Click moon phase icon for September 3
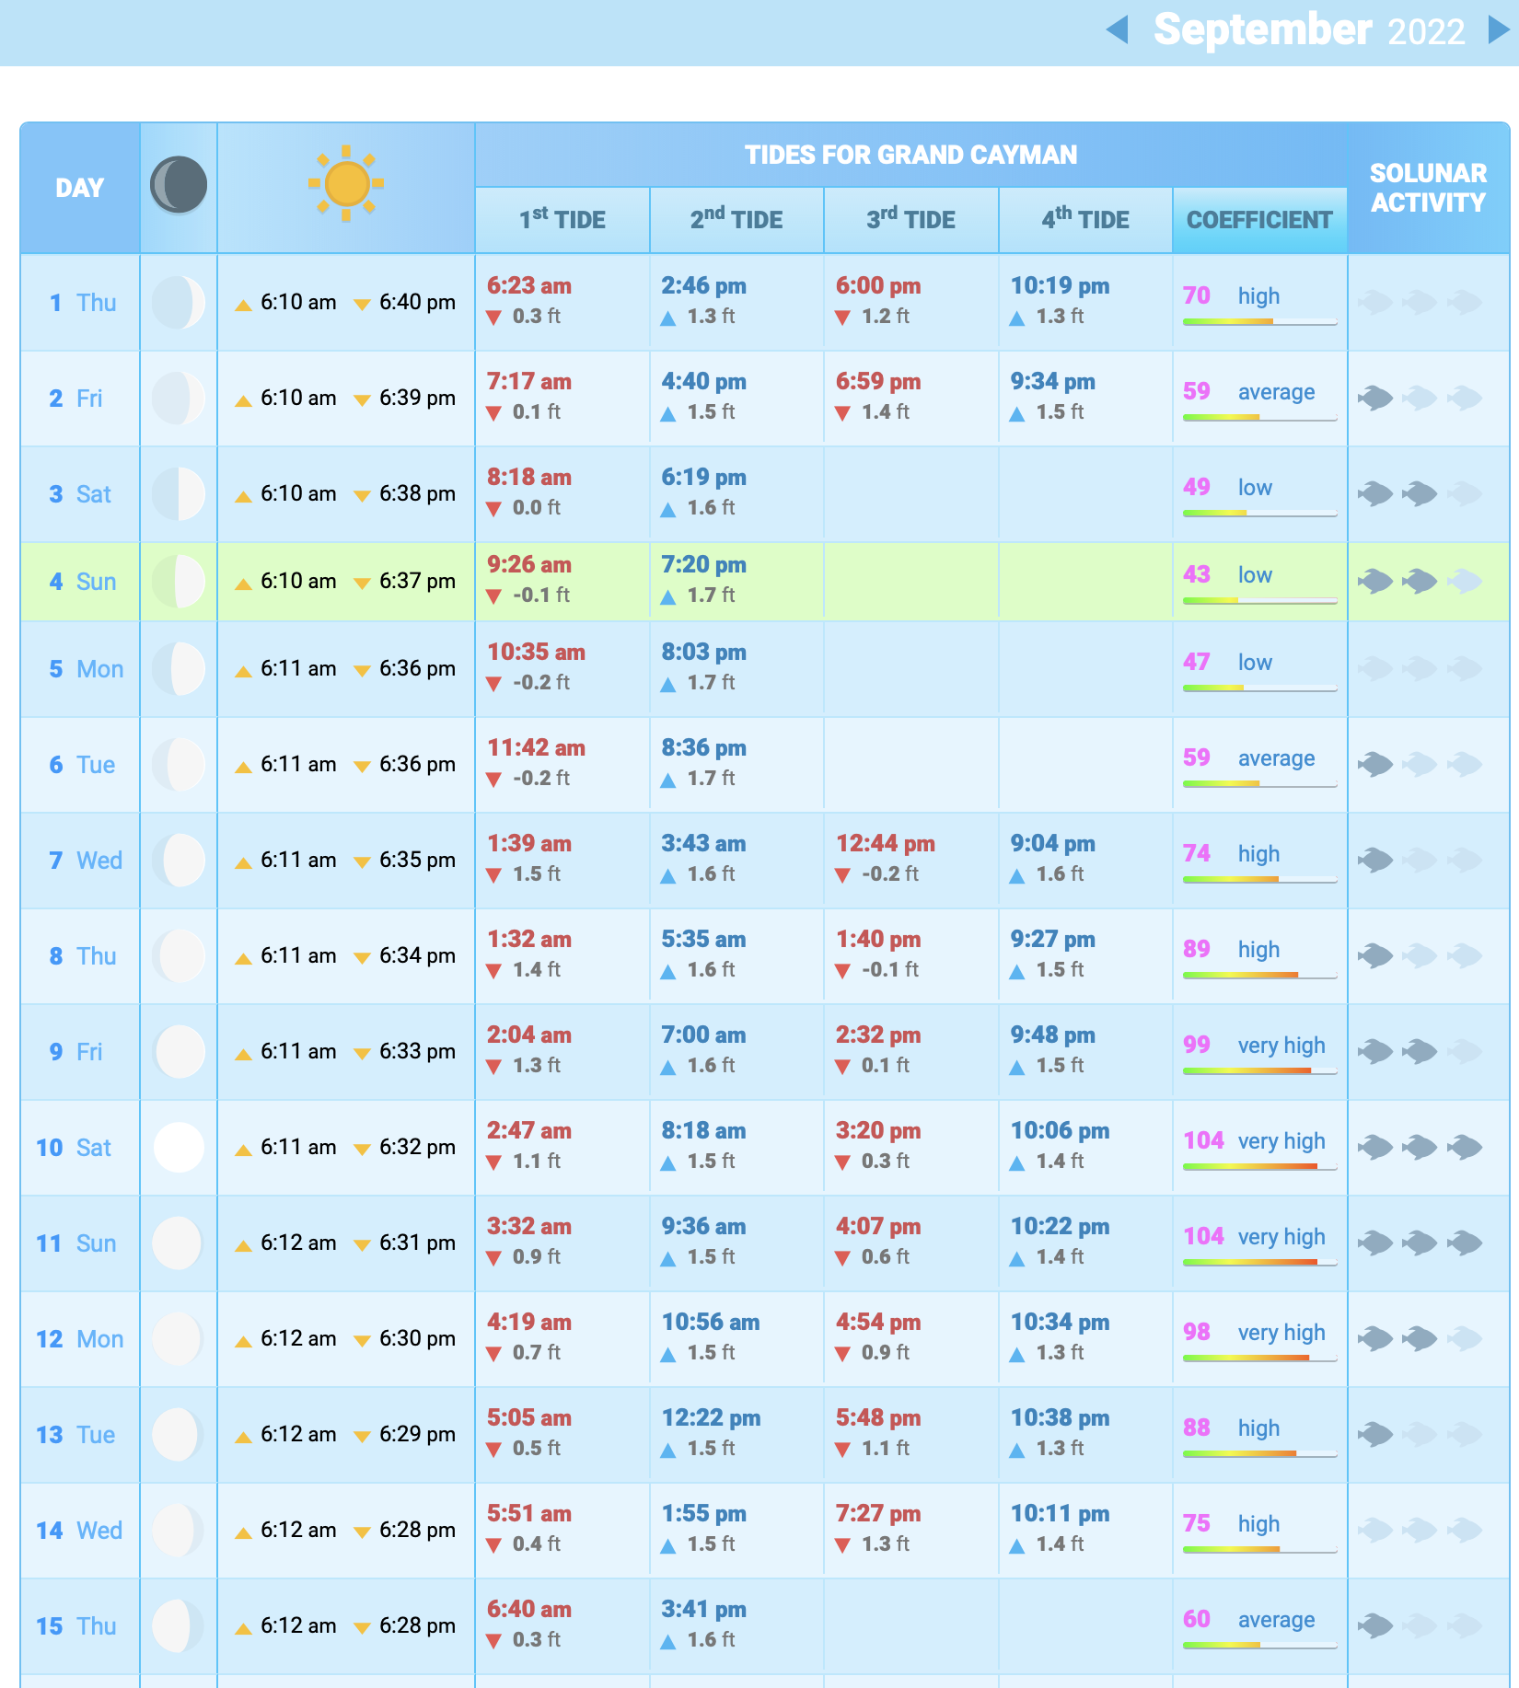This screenshot has height=1688, width=1519. [179, 493]
